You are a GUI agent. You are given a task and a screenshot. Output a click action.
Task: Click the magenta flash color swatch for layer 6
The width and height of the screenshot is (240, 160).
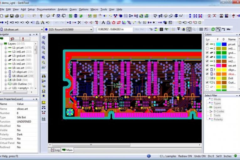(218, 66)
